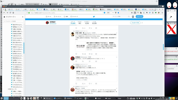178x100 pixels.
Task: Open new tab with plus button
Action: pyautogui.click(x=160, y=9)
